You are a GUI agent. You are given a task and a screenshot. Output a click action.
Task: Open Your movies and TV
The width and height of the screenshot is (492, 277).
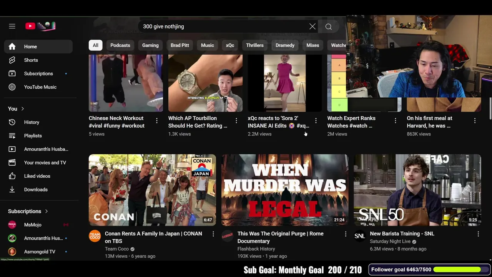point(38,163)
